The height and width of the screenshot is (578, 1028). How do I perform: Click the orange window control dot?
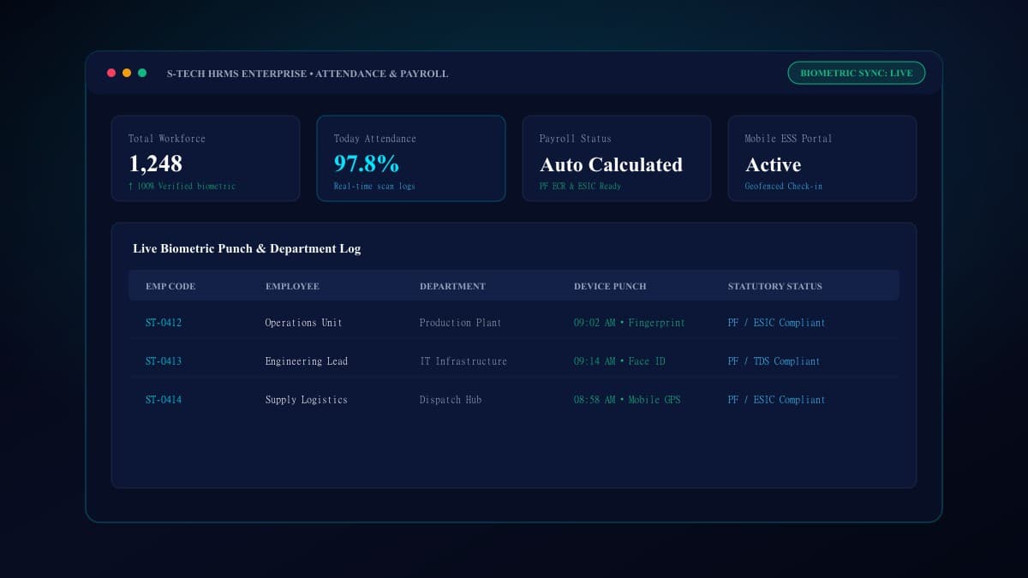tap(127, 73)
